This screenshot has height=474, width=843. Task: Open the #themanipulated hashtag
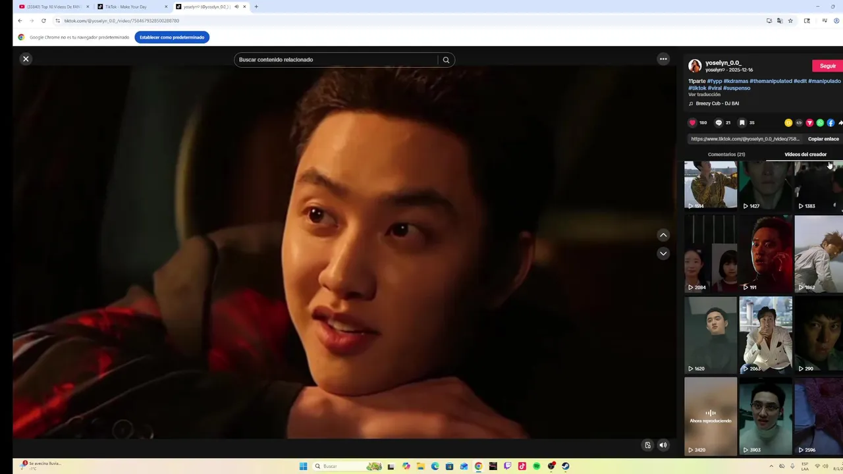click(771, 81)
